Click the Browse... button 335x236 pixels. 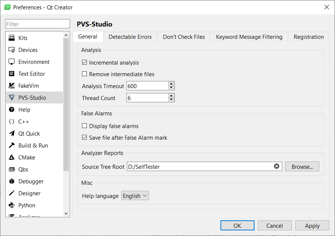click(x=302, y=167)
